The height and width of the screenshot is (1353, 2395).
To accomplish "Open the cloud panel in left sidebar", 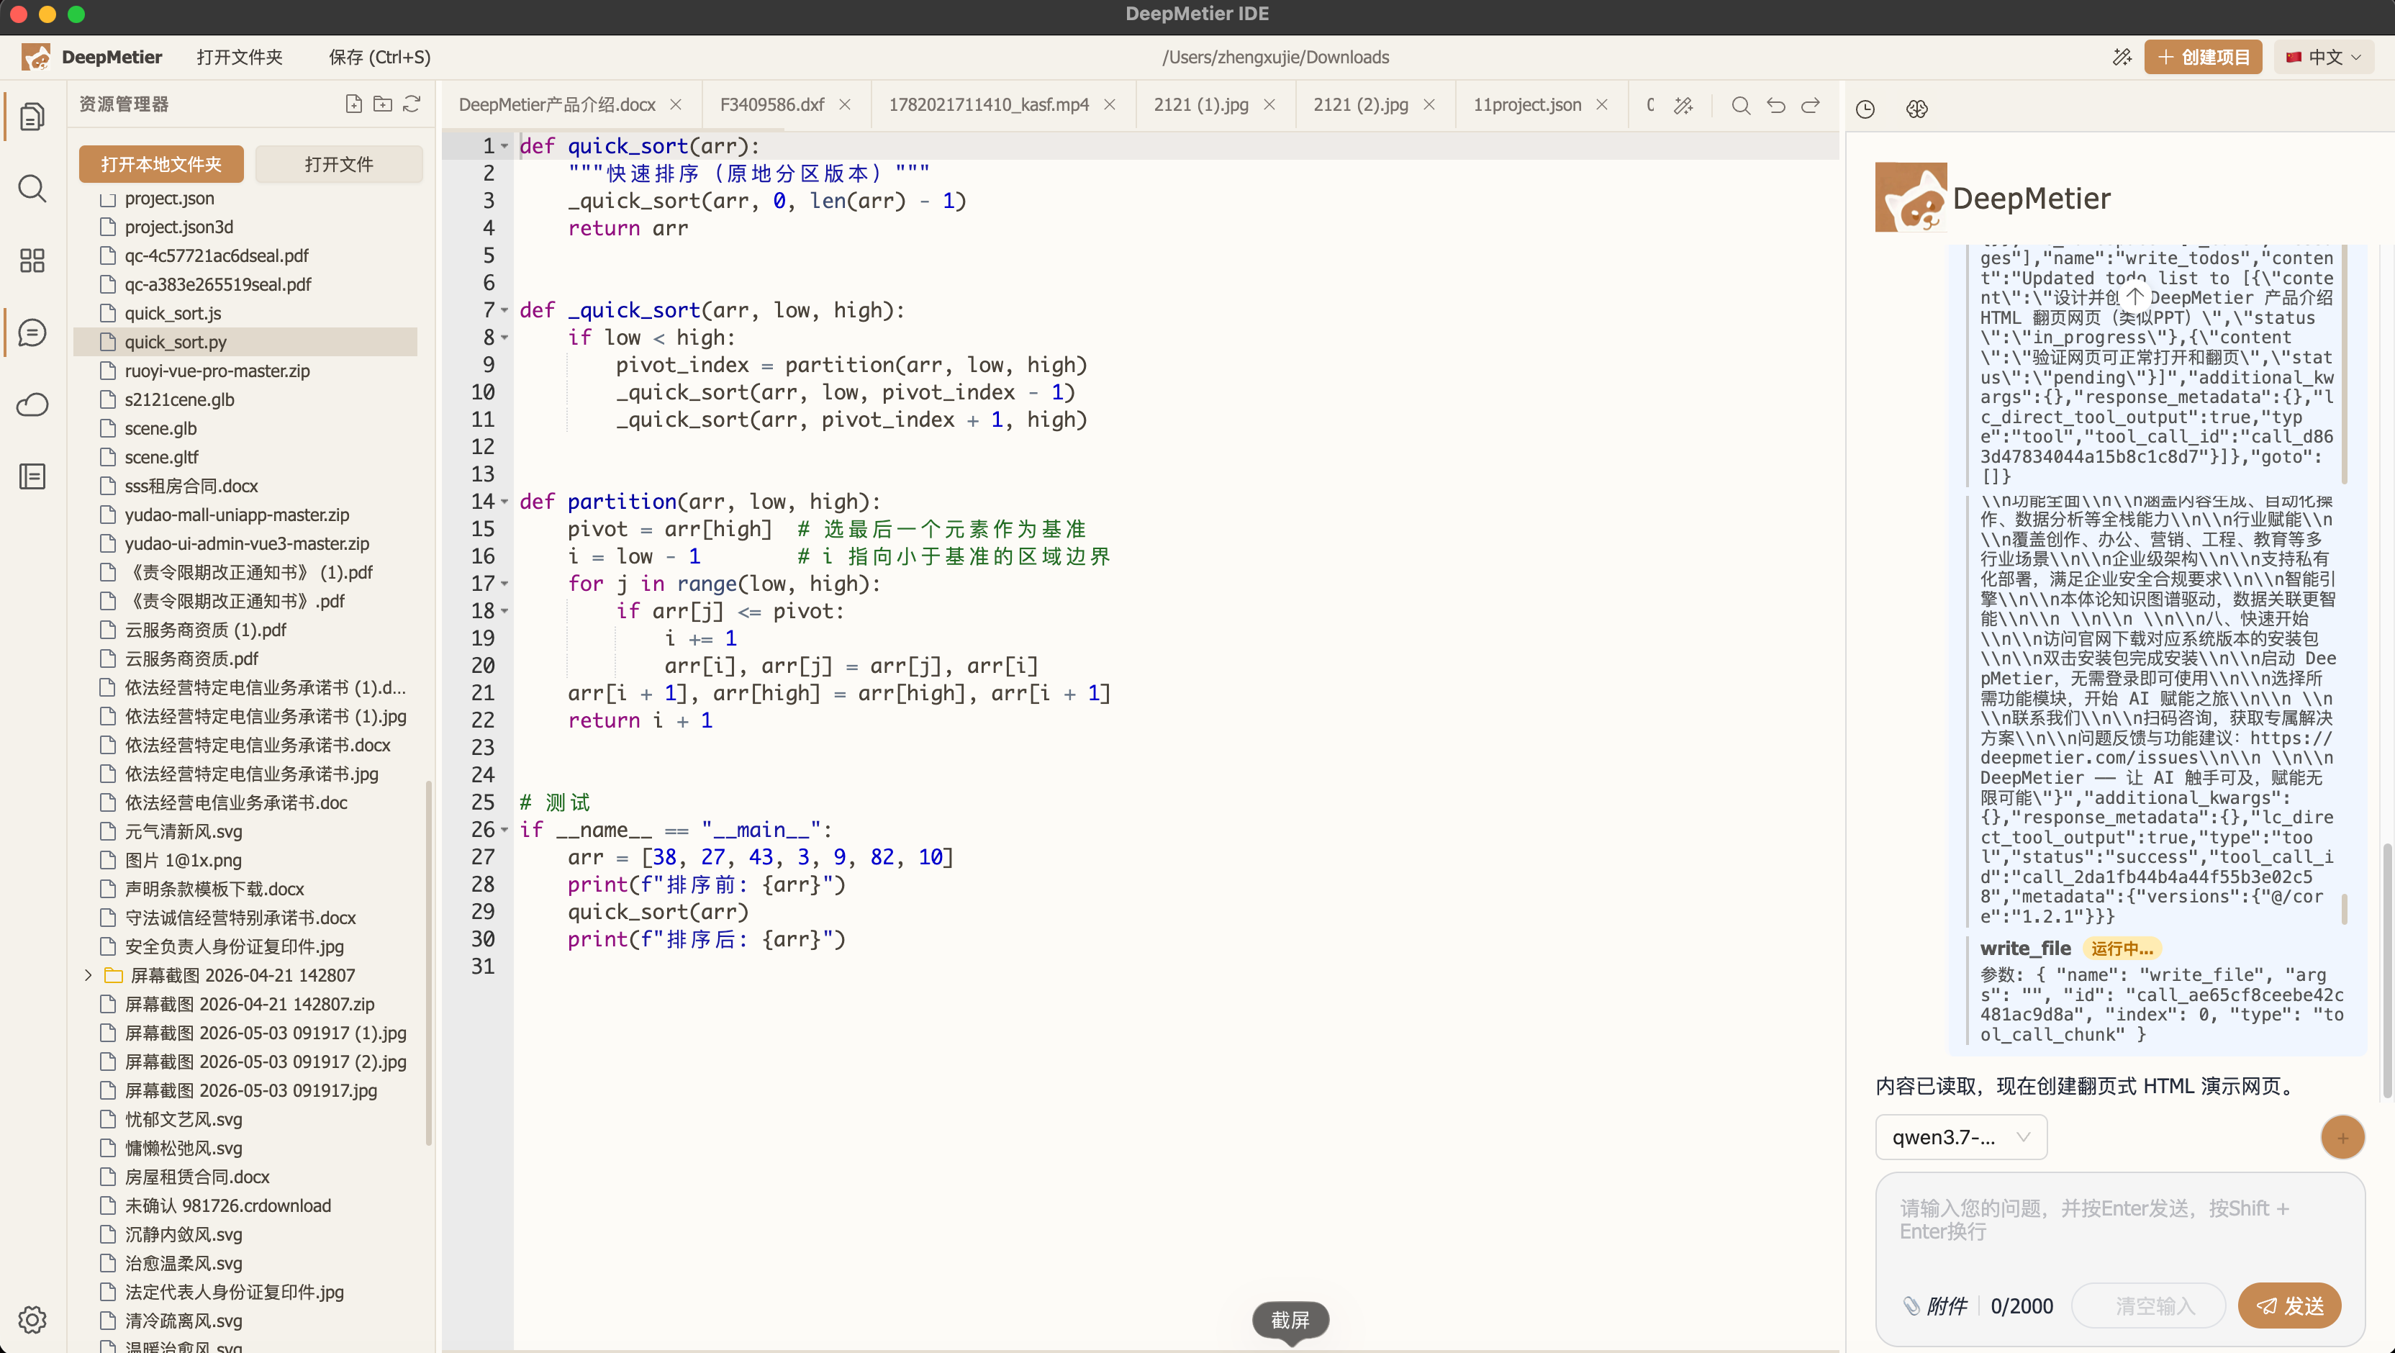I will [32, 404].
